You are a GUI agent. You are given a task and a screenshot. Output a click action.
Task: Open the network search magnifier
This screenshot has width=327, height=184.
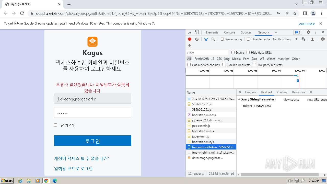pos(213,39)
